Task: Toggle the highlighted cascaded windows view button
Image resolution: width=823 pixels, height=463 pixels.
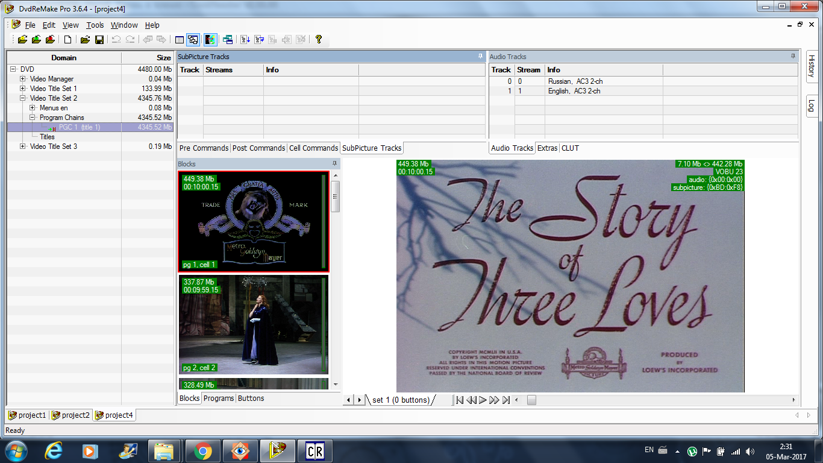Action: 193,40
